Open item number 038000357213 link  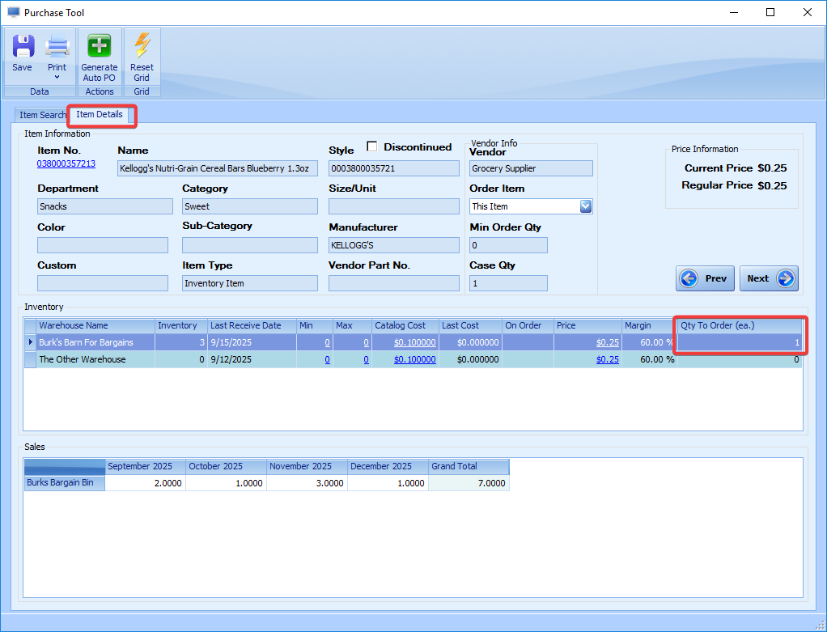[x=66, y=163]
